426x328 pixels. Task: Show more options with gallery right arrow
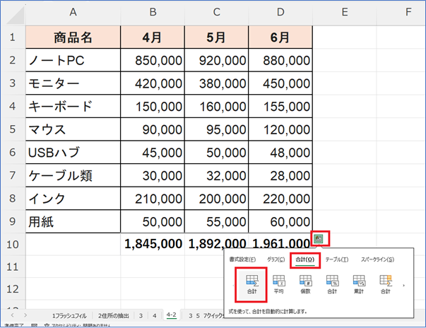coord(403,286)
